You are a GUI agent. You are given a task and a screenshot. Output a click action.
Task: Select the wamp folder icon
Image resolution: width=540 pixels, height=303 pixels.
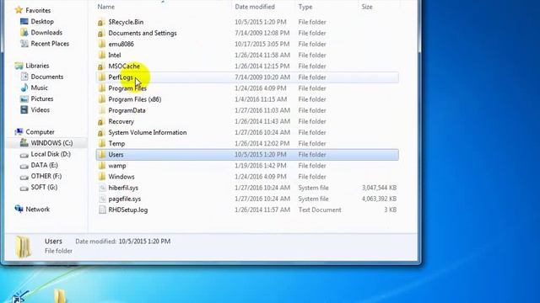tap(101, 166)
